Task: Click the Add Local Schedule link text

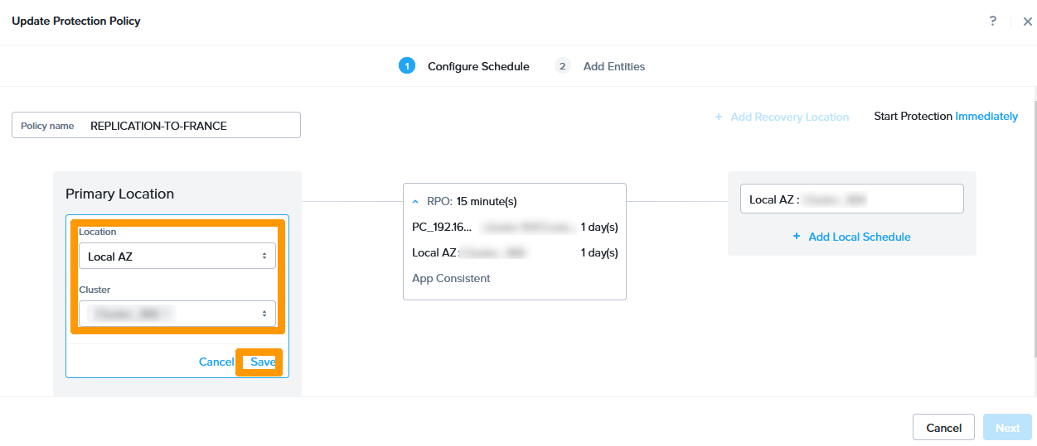Action: [859, 237]
